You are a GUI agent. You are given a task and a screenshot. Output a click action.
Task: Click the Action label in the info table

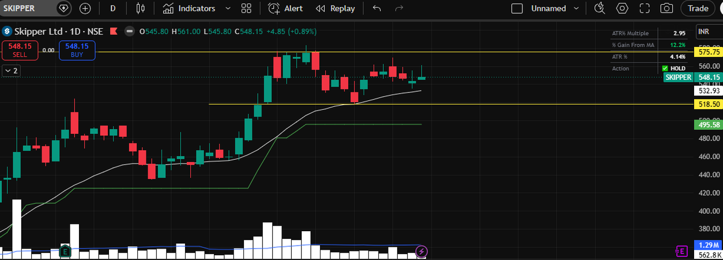pos(621,68)
